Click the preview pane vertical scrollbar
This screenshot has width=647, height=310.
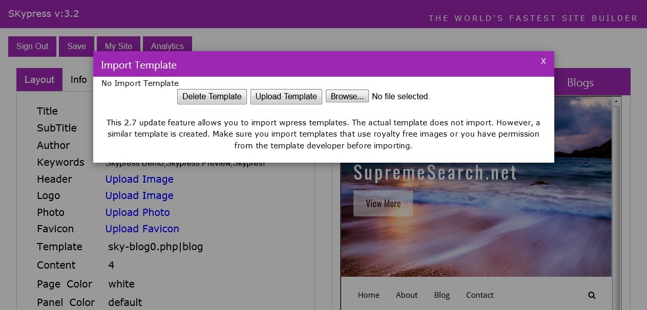point(616,203)
